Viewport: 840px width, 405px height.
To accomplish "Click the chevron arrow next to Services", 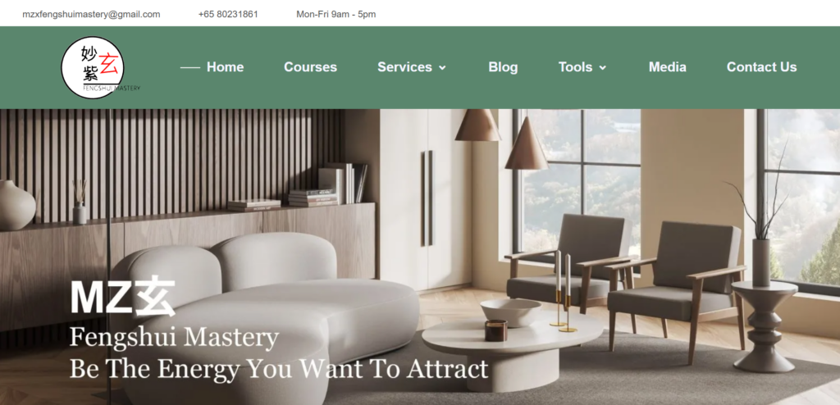I will click(x=442, y=67).
